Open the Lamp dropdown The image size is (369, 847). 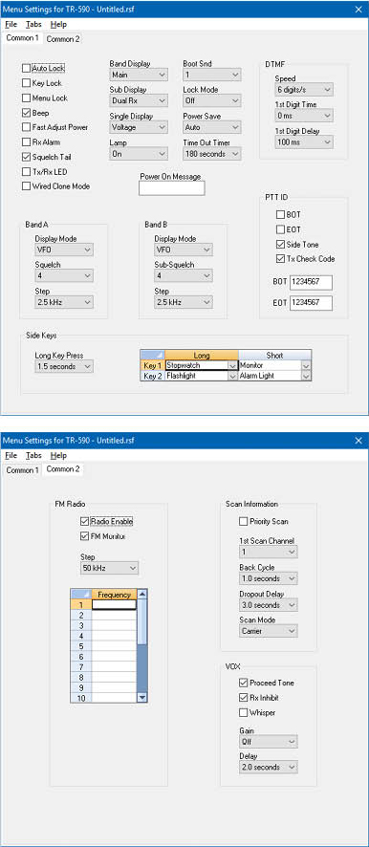click(139, 153)
